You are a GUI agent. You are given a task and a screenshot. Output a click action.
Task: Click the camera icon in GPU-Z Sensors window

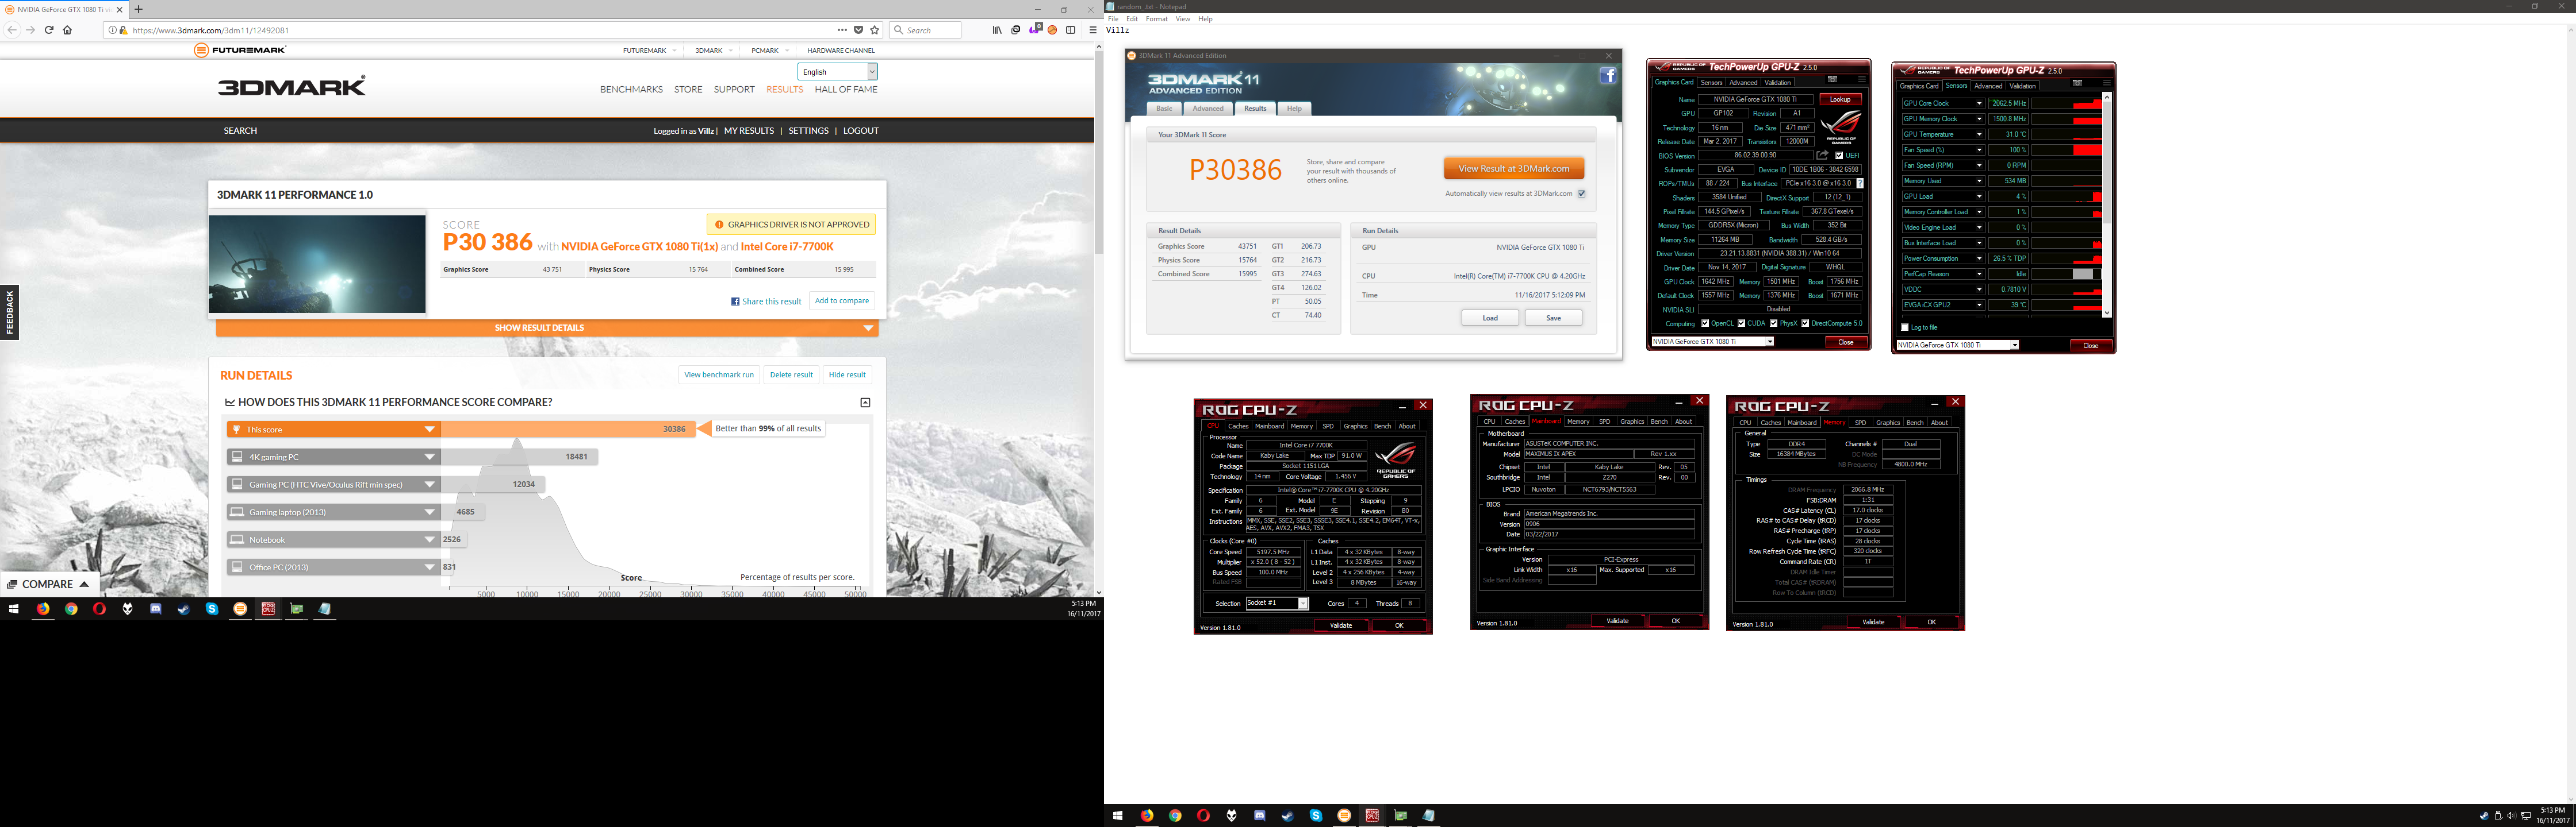coord(2077,83)
